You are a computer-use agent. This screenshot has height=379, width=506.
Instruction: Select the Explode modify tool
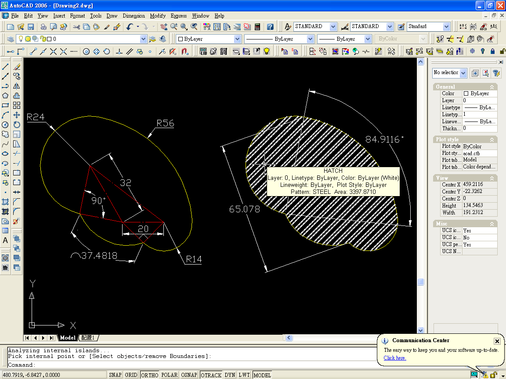17,222
